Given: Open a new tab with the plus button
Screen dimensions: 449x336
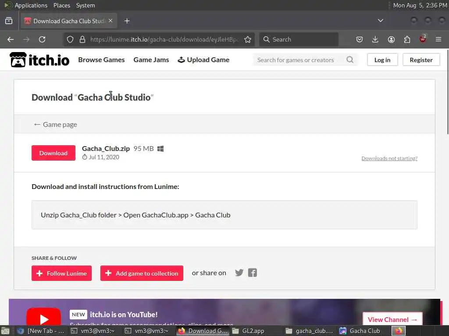Looking at the screenshot, I should click(127, 21).
